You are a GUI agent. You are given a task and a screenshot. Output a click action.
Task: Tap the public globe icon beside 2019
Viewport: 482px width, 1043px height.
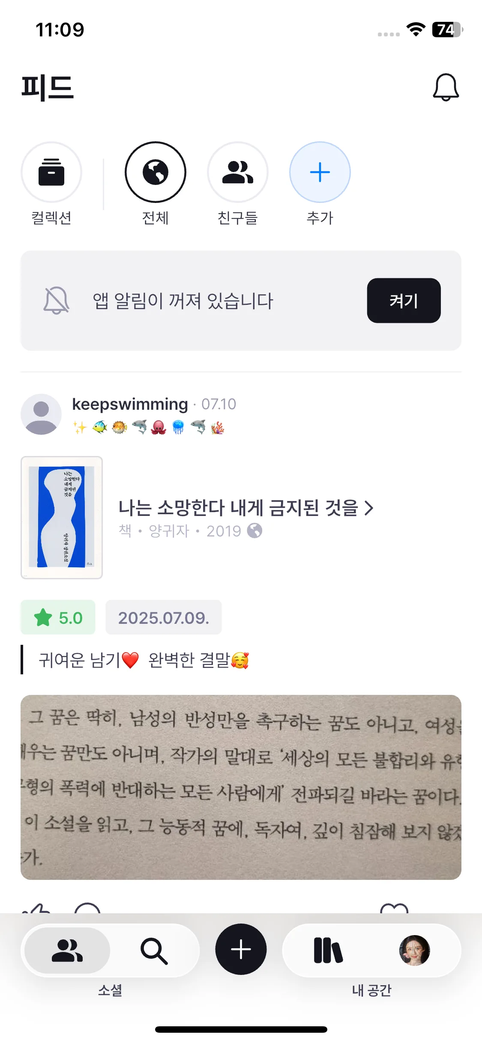(255, 531)
